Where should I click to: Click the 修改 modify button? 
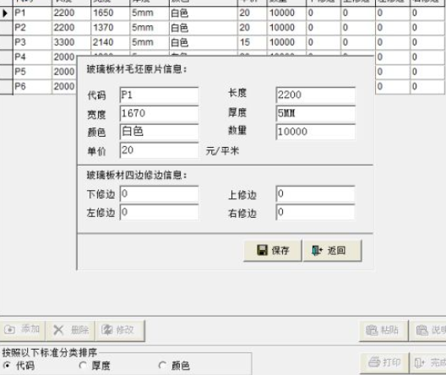120,330
